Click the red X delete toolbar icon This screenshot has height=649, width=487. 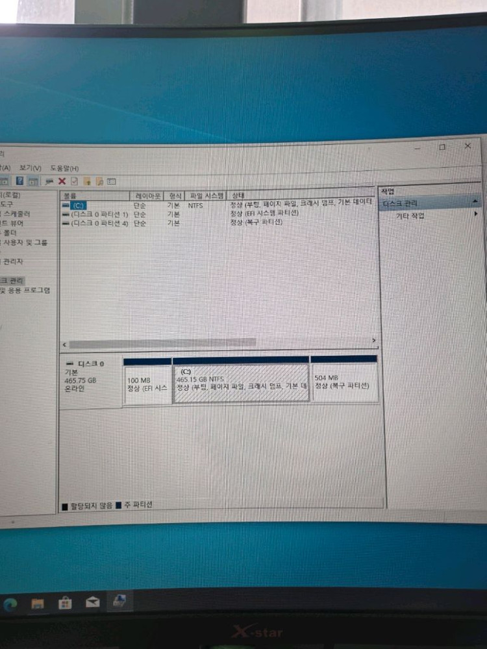pyautogui.click(x=62, y=181)
